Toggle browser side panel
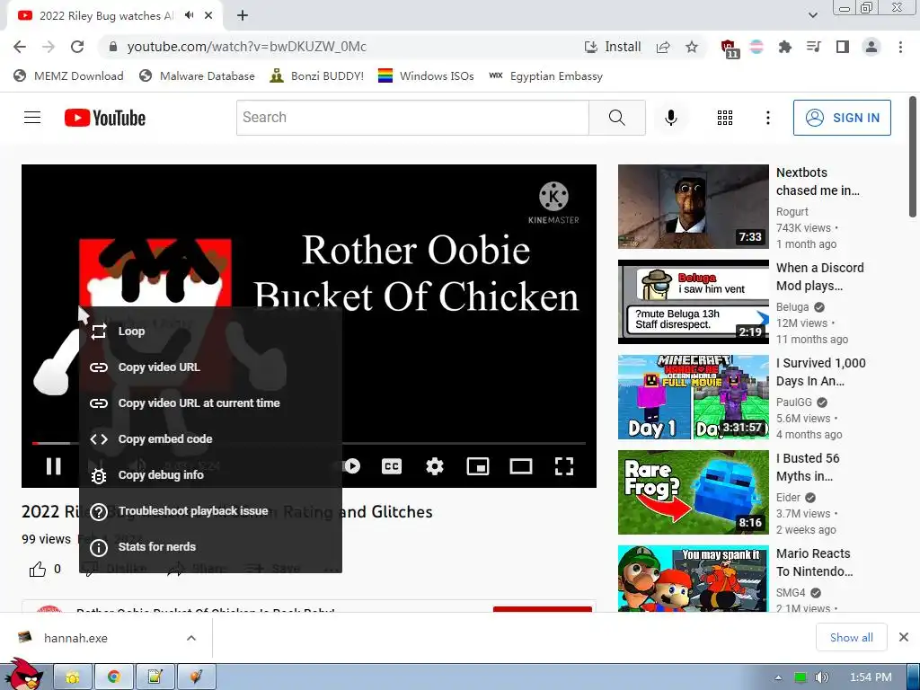Image resolution: width=920 pixels, height=690 pixels. point(842,47)
